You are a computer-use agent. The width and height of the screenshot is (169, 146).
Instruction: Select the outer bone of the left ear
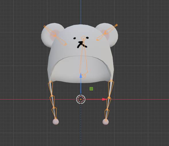[x=50, y=31]
